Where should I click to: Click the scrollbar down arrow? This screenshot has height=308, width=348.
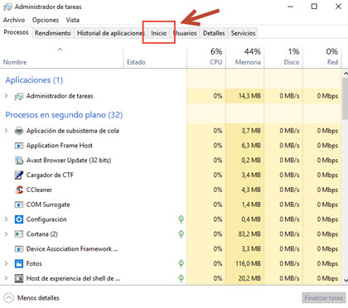point(345,280)
